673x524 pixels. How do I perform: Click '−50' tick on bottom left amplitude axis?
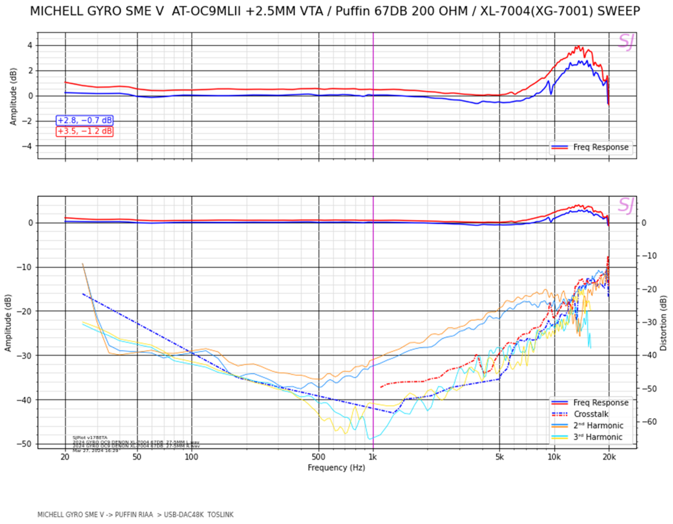click(x=24, y=444)
